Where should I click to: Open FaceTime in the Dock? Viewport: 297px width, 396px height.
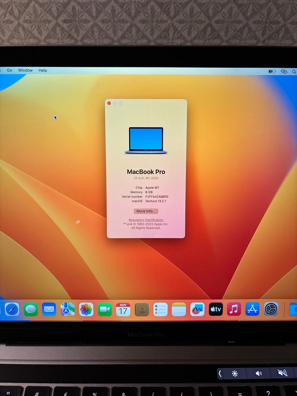click(x=105, y=309)
